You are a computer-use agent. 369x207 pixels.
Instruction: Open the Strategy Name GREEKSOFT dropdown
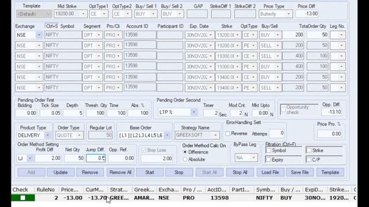click(215, 135)
